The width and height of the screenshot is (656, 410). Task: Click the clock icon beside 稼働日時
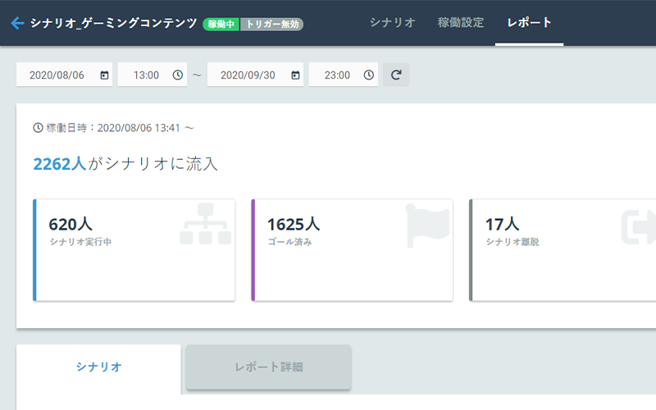pos(38,128)
